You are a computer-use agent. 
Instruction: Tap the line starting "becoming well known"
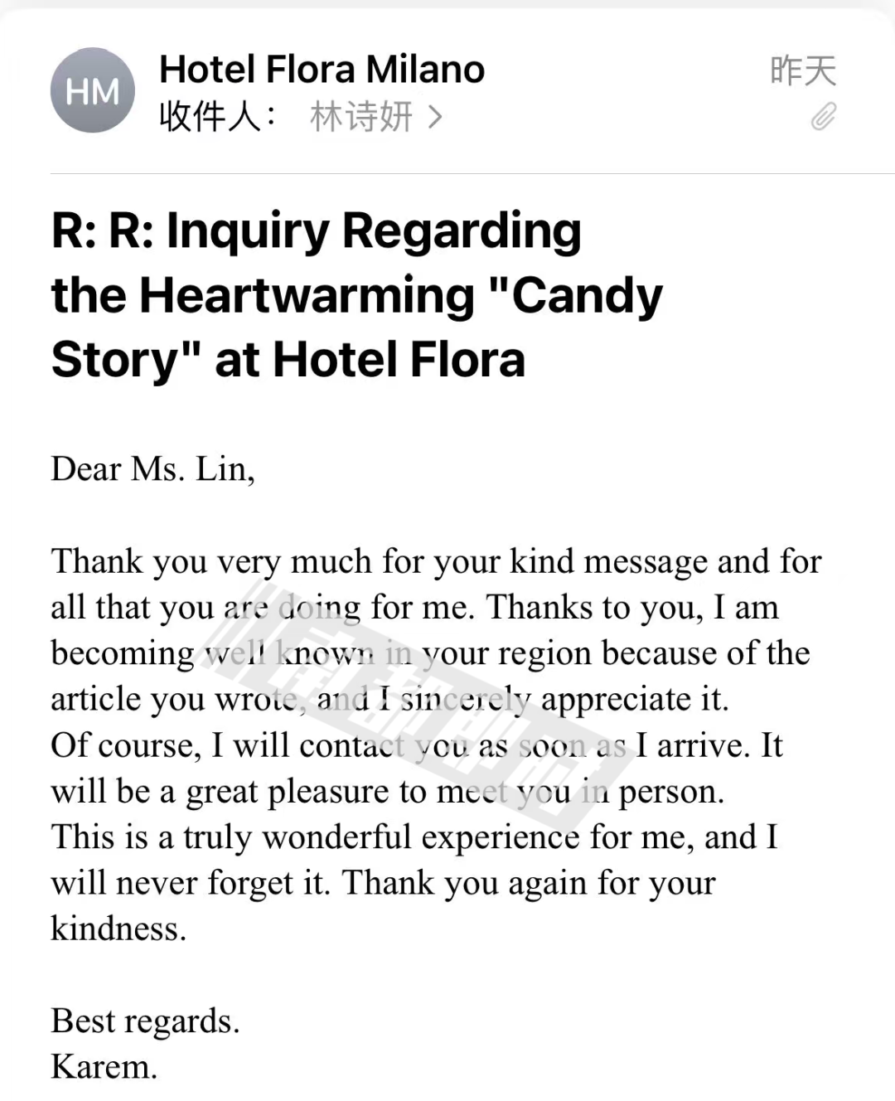click(430, 653)
